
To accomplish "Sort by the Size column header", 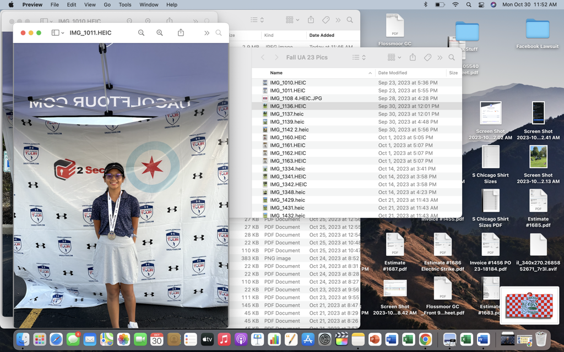I will click(453, 73).
